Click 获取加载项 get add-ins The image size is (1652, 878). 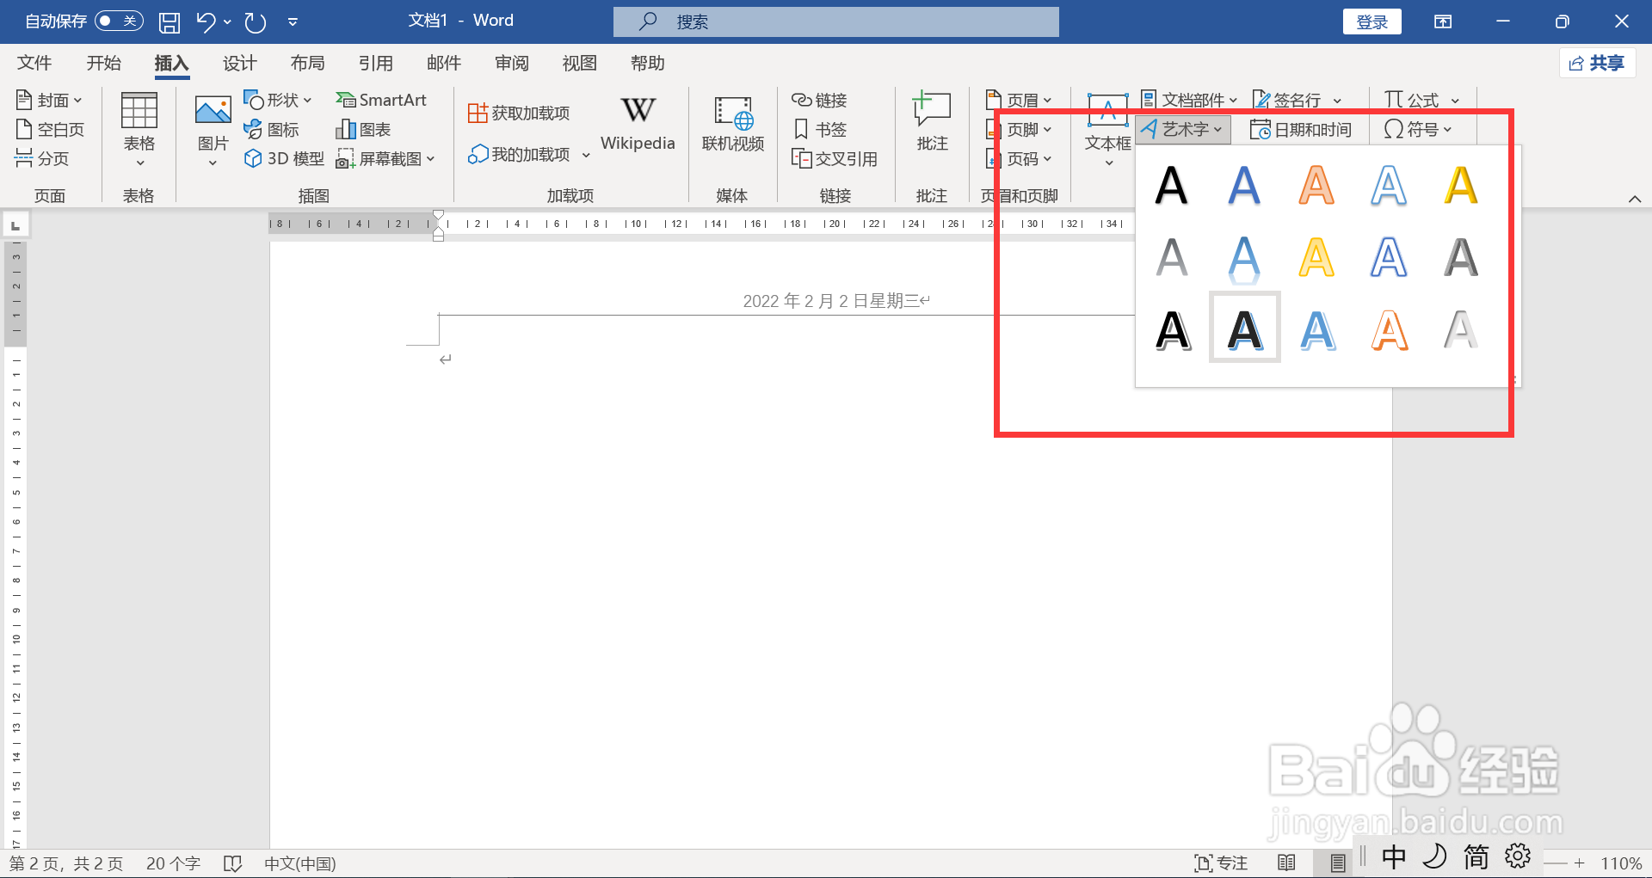[x=519, y=113]
